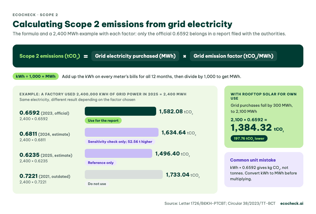Click the 'Use for the report' badge

[x=103, y=120]
